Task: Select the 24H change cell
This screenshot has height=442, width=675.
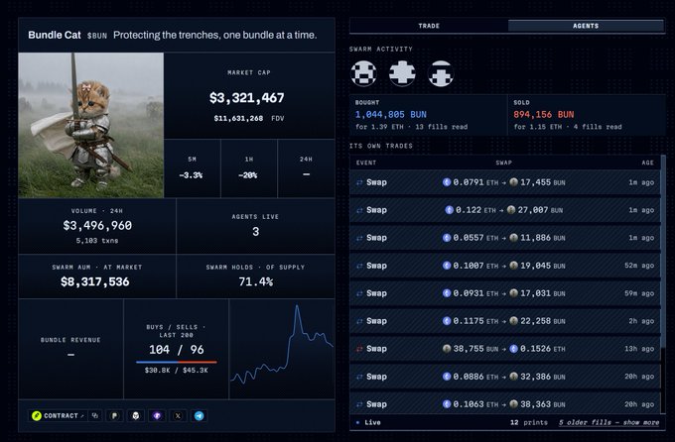Action: click(306, 168)
